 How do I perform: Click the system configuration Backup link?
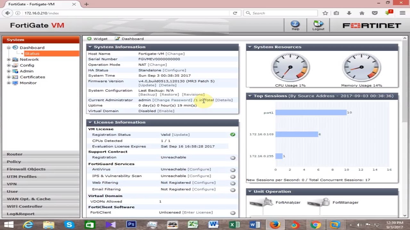[148, 95]
